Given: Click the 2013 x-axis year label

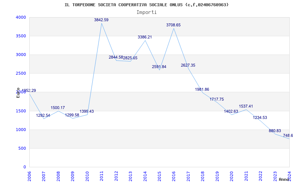Looking at the screenshot, I should [x=130, y=176].
